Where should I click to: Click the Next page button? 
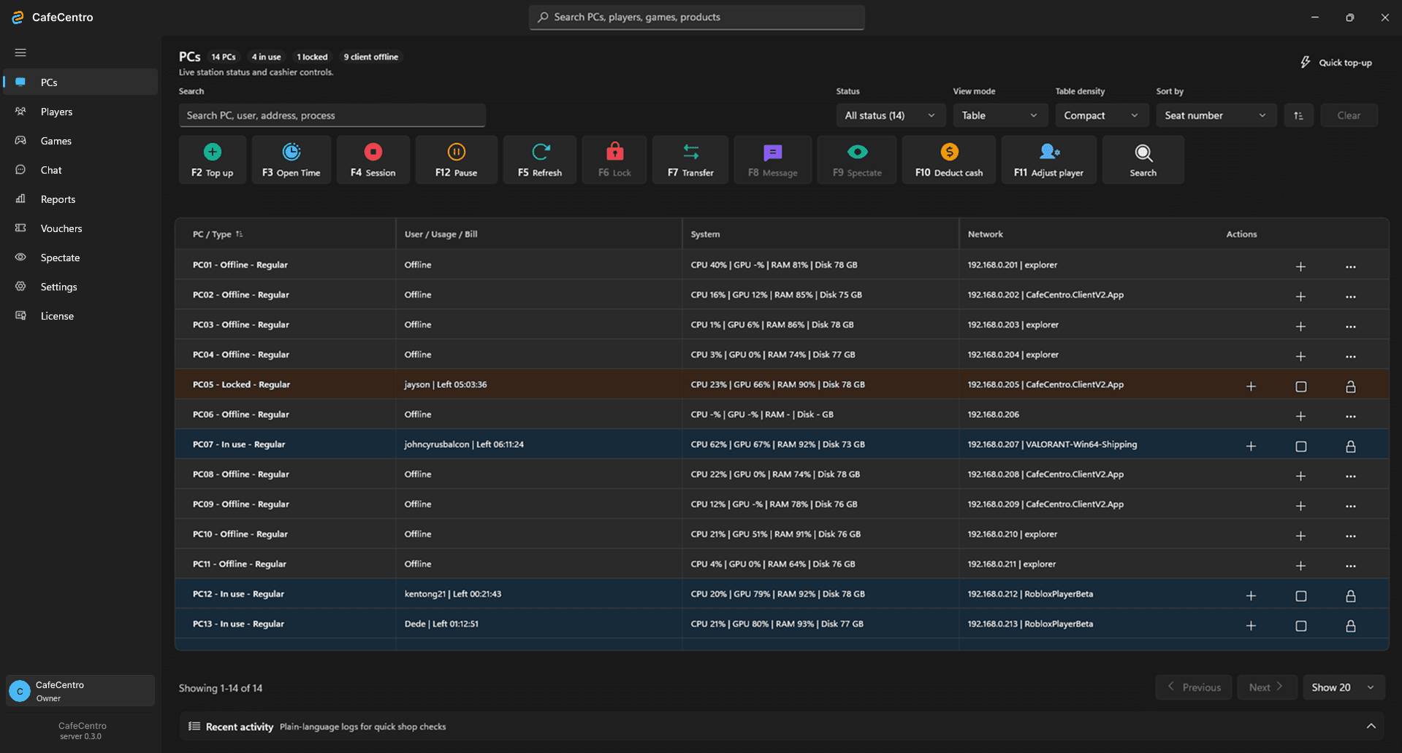pos(1267,687)
